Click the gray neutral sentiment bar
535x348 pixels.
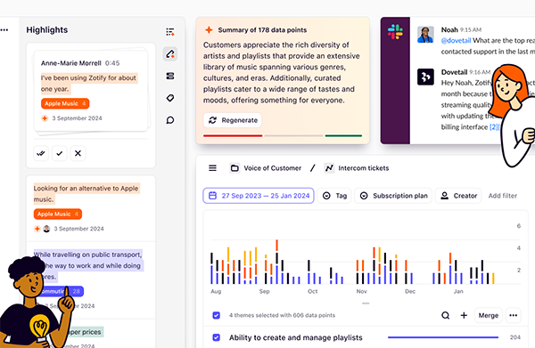coord(293,135)
